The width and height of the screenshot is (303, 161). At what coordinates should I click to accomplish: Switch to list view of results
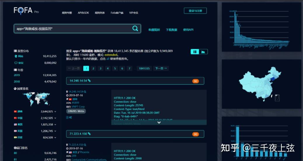(195, 52)
